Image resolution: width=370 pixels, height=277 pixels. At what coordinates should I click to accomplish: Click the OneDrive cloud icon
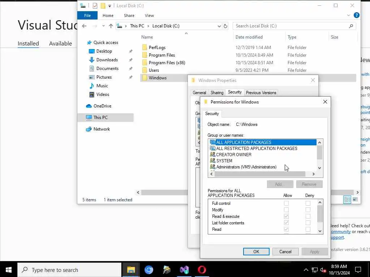click(89, 106)
